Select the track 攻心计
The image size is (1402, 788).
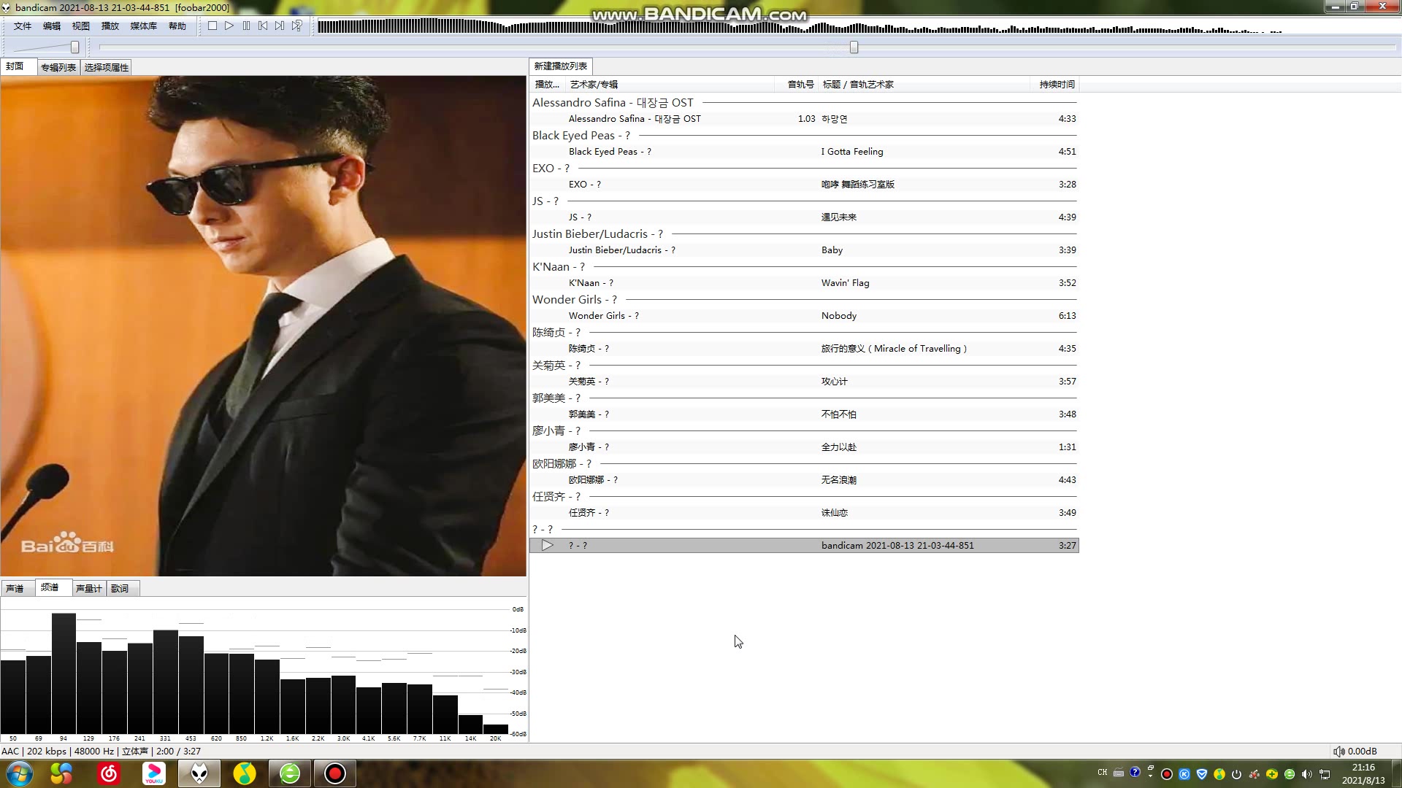point(804,382)
